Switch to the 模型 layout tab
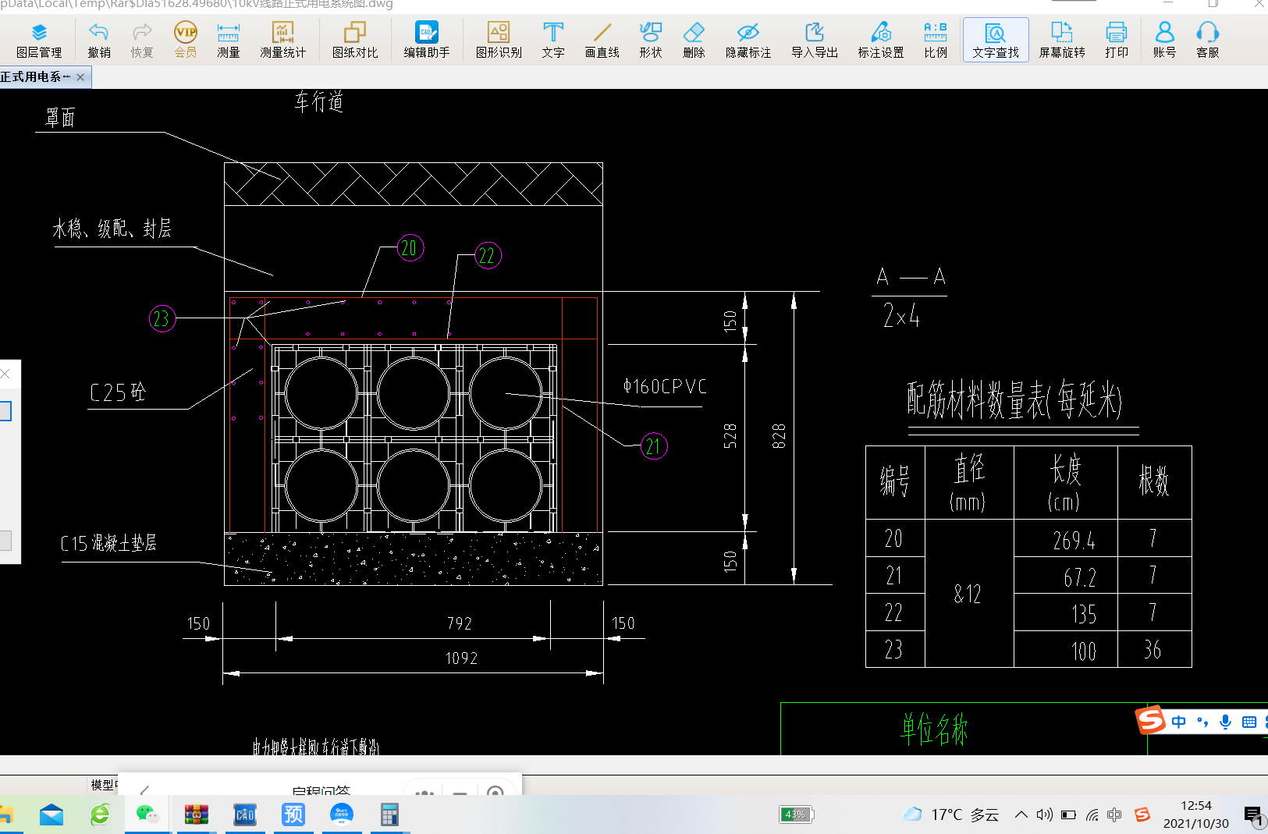1268x834 pixels. (103, 785)
